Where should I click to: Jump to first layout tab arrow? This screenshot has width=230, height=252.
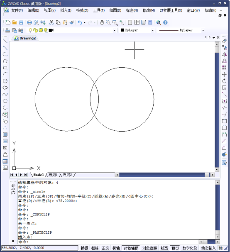pos(12,175)
